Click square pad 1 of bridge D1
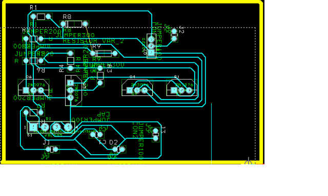The width and height of the screenshot is (328, 196). pos(33,127)
